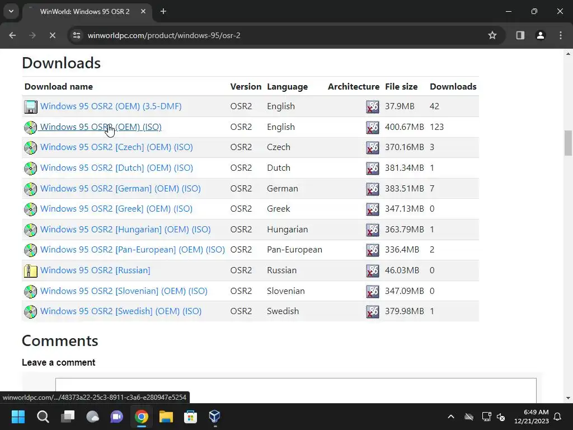Click the CD icon in the Czech ISO row
Image resolution: width=573 pixels, height=430 pixels.
(x=31, y=147)
